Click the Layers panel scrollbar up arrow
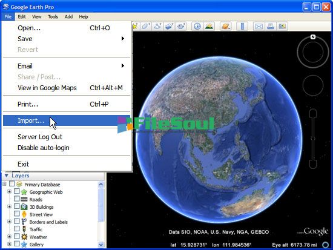This screenshot has height=250, width=333. 101,184
